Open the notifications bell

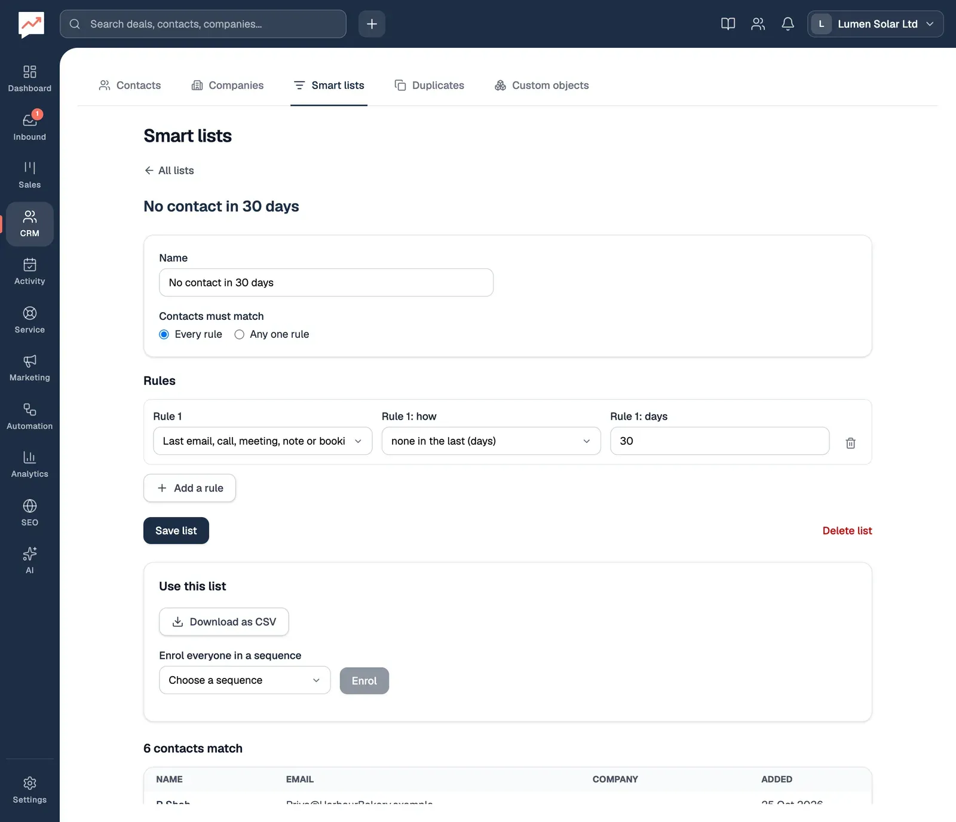pos(788,24)
